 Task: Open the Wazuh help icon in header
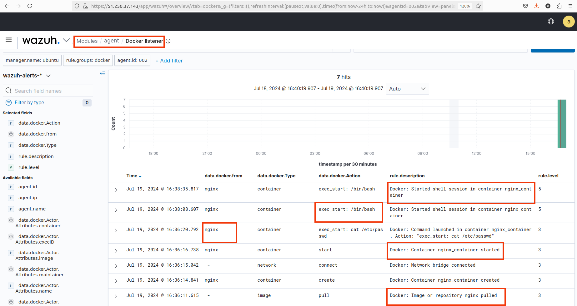tap(551, 22)
